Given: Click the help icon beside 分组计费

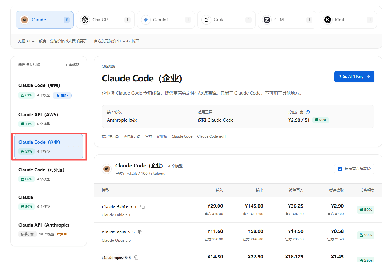Looking at the screenshot, I should (308, 112).
